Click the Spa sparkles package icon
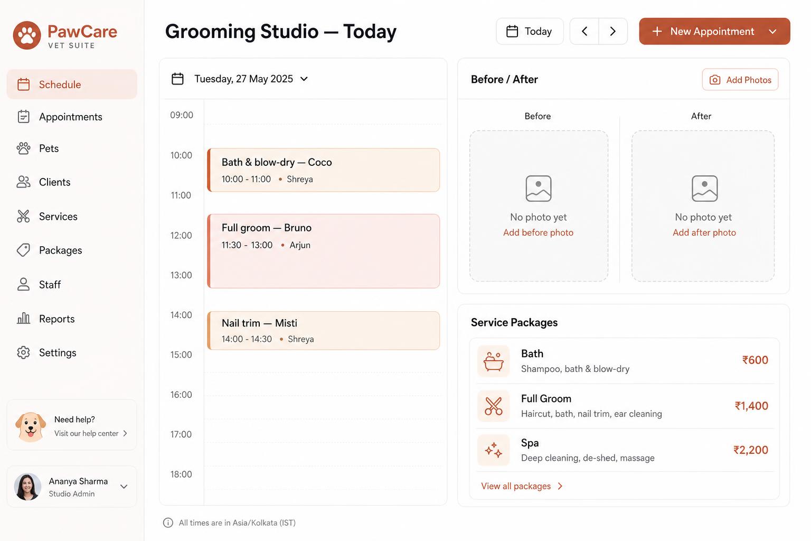The height and width of the screenshot is (541, 811). tap(493, 450)
